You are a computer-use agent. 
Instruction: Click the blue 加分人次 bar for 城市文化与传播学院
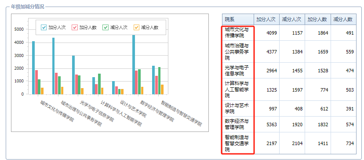[x=33, y=68]
